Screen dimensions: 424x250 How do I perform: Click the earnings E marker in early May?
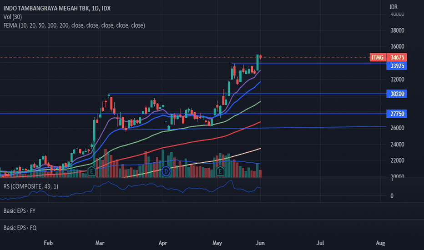pyautogui.click(x=220, y=171)
